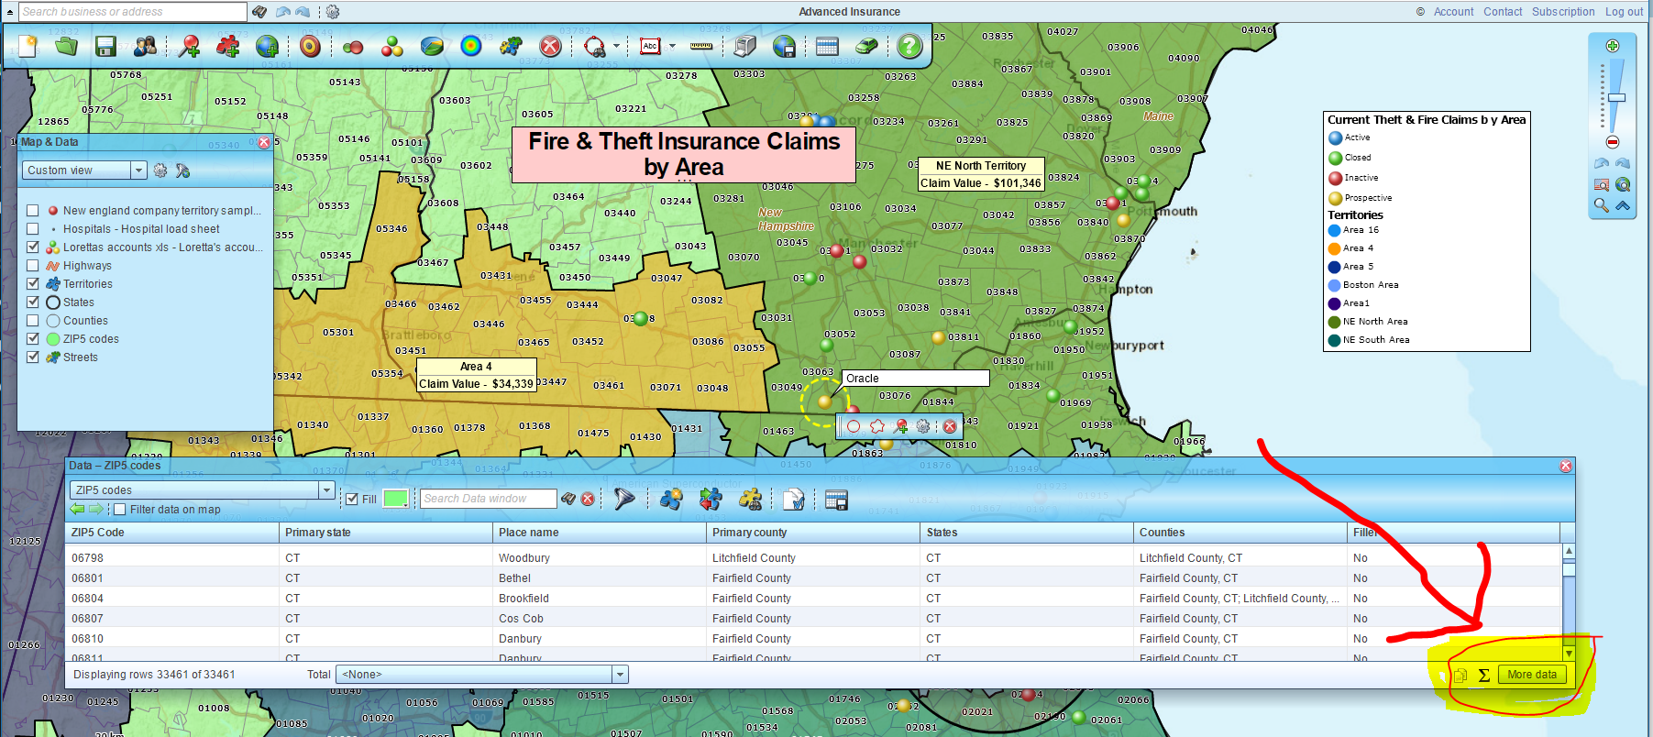1653x737 pixels.
Task: Create a heat map with rainbow icon
Action: (x=471, y=46)
